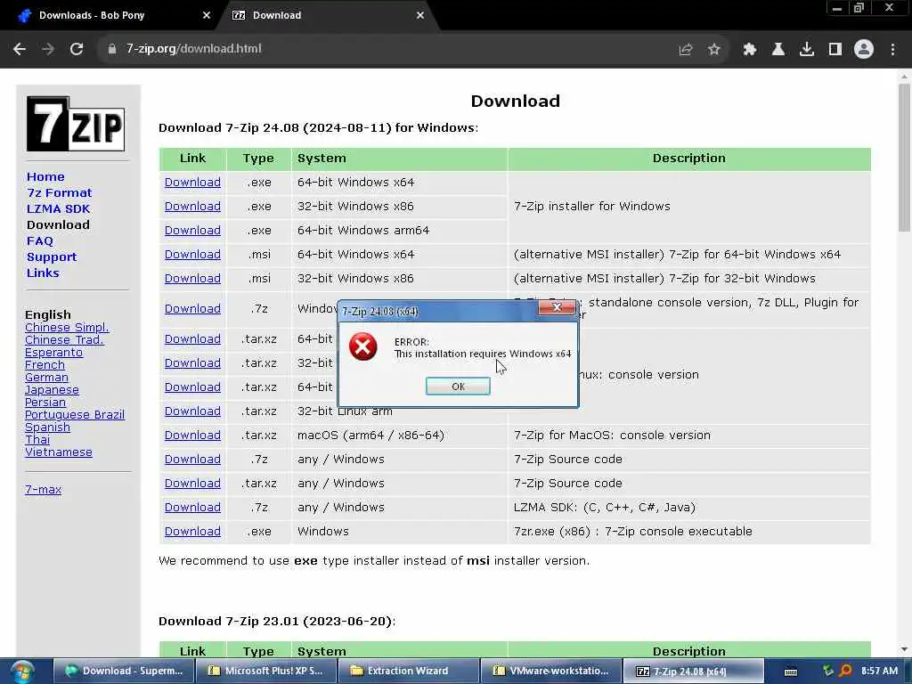Image resolution: width=912 pixels, height=684 pixels.
Task: Open VMware-workstation taskbar button
Action: (x=550, y=672)
